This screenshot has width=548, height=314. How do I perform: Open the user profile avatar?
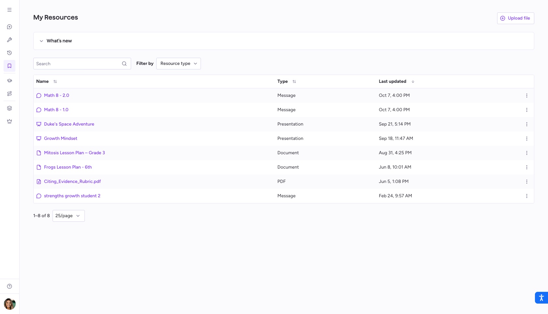(x=10, y=304)
